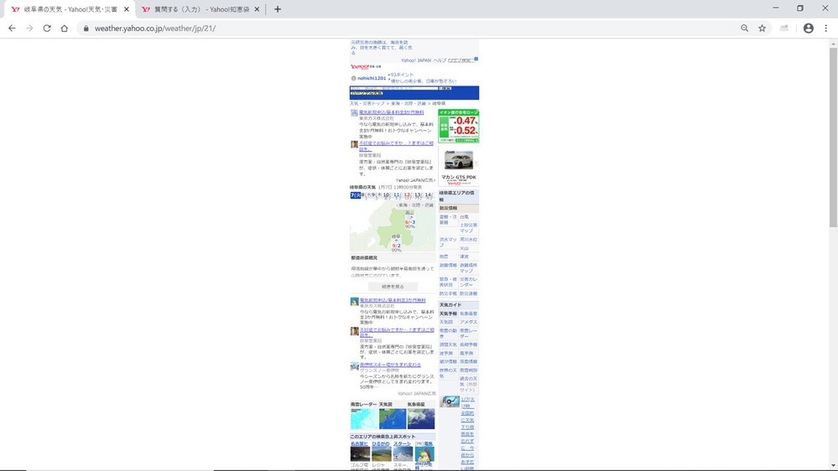Open the 雨雲レーダー map thumbnail
838x471 pixels.
tap(363, 418)
